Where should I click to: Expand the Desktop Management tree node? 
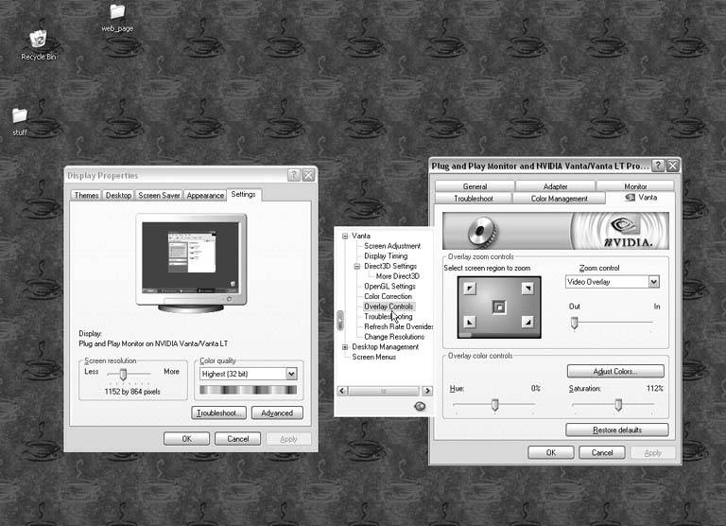tap(345, 347)
